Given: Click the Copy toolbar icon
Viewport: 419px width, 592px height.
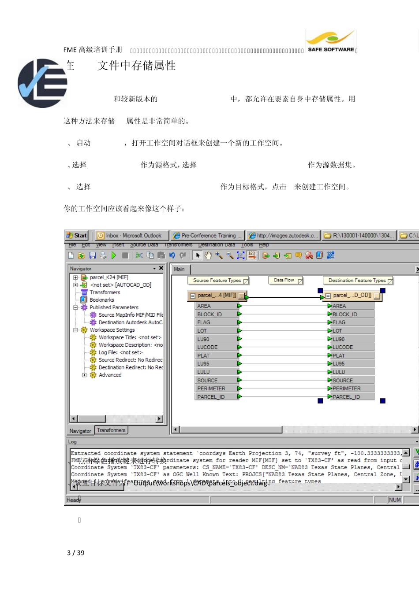Looking at the screenshot, I should (150, 255).
